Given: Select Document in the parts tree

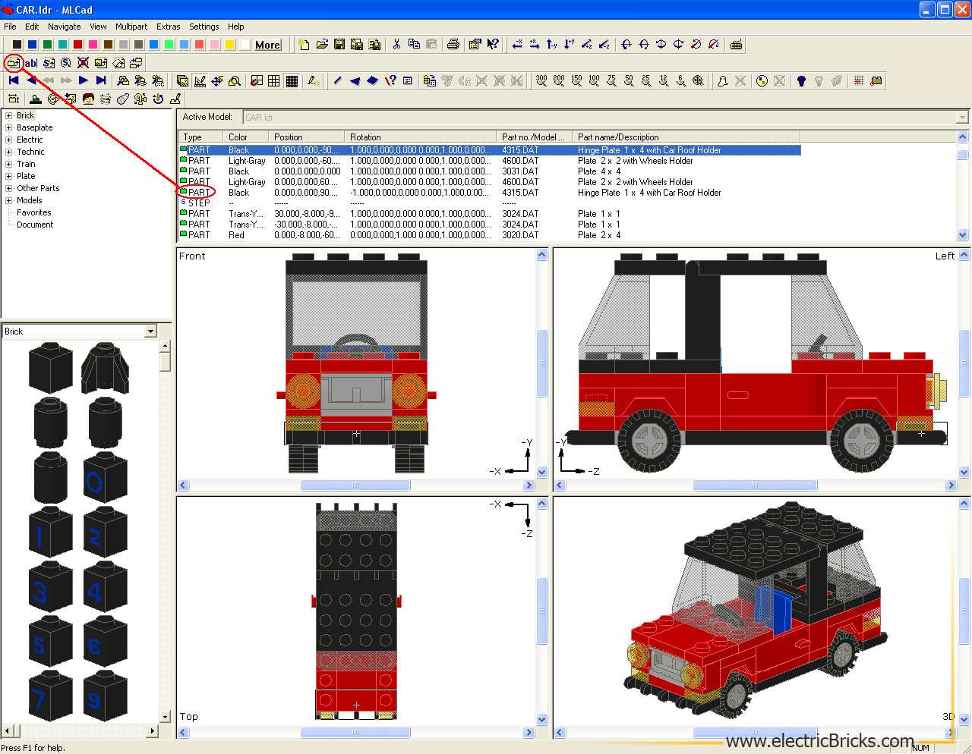Looking at the screenshot, I should coord(35,225).
